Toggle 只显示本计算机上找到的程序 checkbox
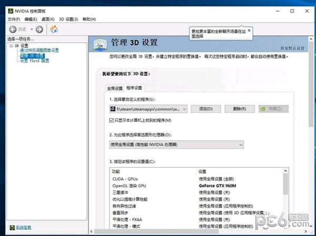The height and width of the screenshot is (236, 316). click(x=111, y=120)
